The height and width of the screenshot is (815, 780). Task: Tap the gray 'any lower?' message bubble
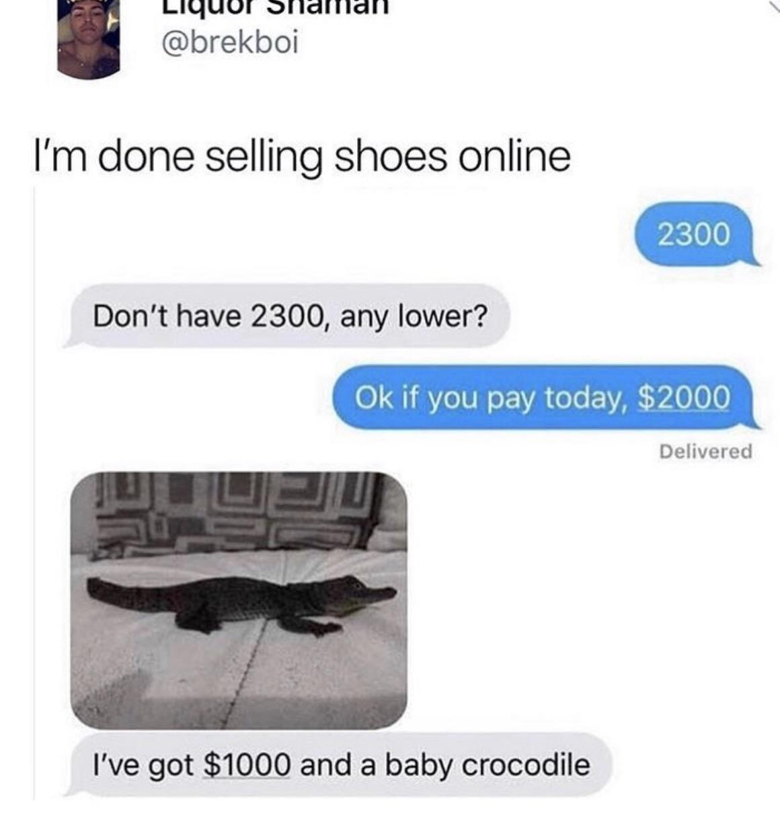click(x=289, y=315)
